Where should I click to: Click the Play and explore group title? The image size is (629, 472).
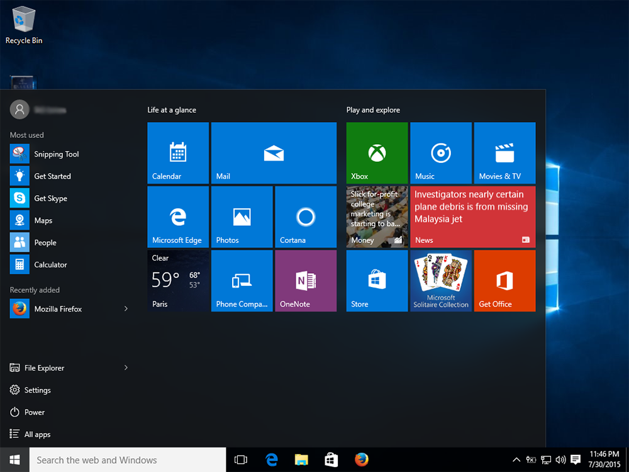coord(373,110)
